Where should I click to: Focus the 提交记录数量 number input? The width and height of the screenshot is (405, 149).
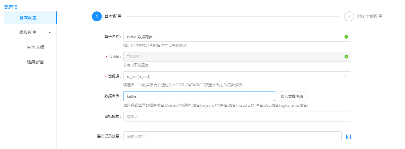click(x=232, y=136)
